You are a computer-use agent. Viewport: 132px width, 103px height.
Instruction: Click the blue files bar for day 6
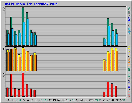coord(28,32)
